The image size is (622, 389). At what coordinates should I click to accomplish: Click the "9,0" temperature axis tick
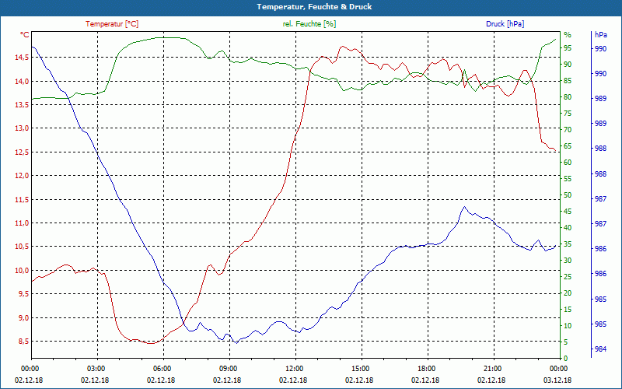click(23, 318)
